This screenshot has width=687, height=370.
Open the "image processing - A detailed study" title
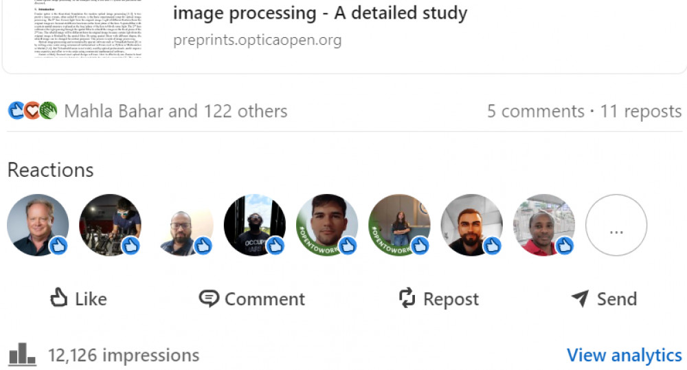(320, 12)
